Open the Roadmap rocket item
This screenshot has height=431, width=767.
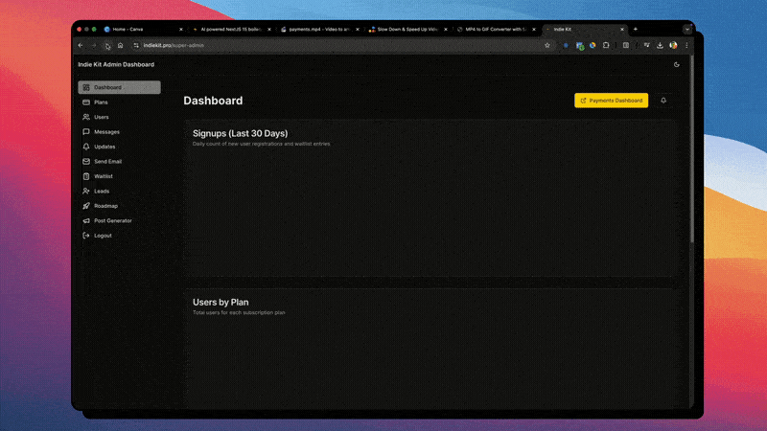pos(105,206)
